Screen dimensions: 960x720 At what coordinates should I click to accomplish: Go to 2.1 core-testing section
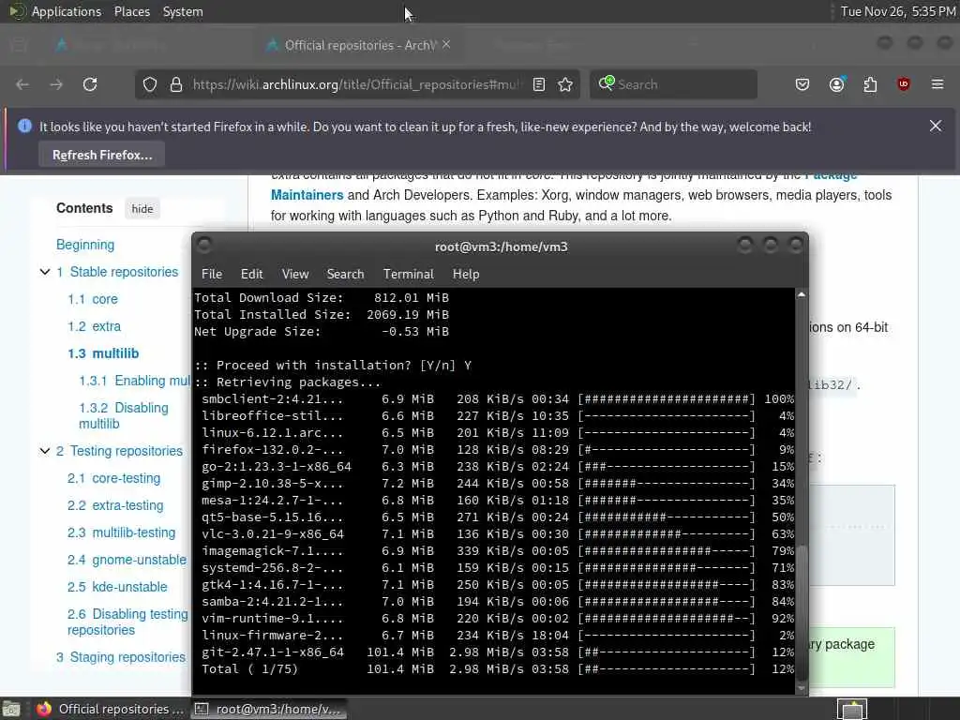click(x=113, y=478)
